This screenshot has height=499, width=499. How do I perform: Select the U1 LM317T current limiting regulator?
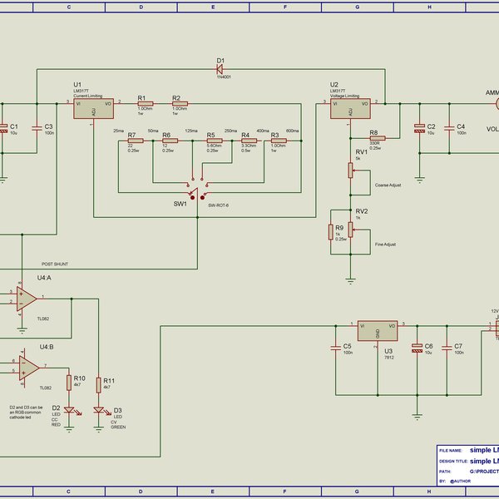pyautogui.click(x=93, y=108)
